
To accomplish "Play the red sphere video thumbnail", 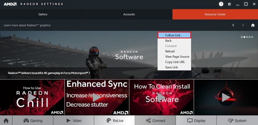I will pos(226,97).
